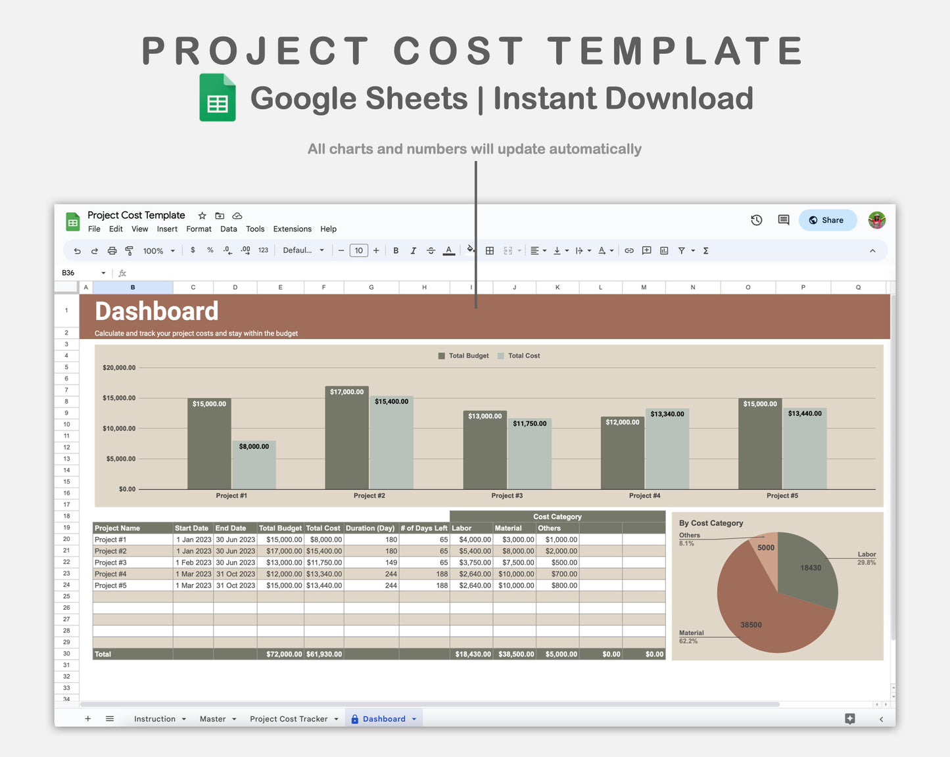The image size is (950, 757).
Task: Click the insert chart icon
Action: tap(664, 250)
